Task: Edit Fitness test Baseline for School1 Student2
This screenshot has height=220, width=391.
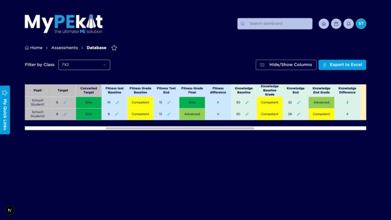Action: (117, 114)
